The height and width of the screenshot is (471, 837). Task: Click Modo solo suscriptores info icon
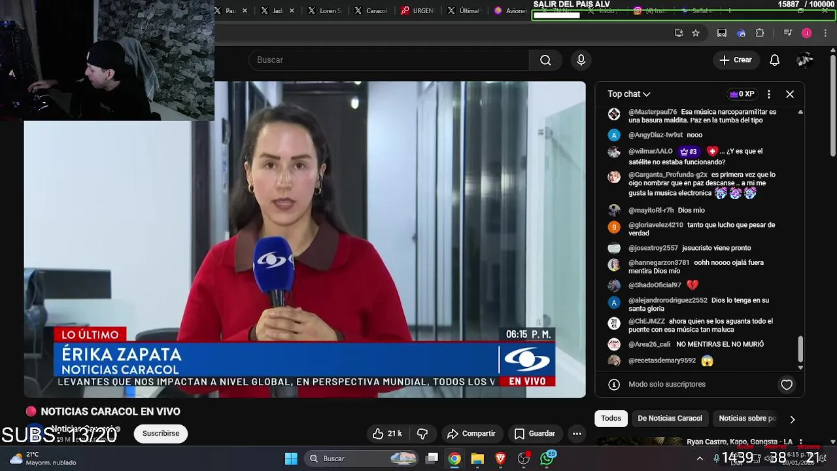click(613, 385)
